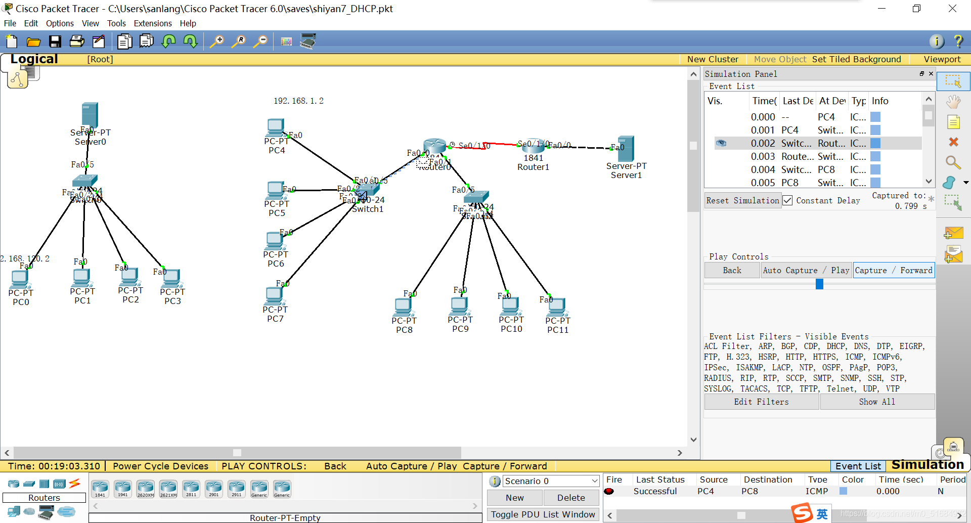Choose the Place Note tool
971x523 pixels.
[x=953, y=122]
